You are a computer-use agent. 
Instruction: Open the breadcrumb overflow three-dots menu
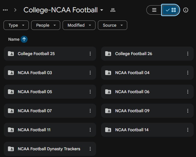point(5,10)
